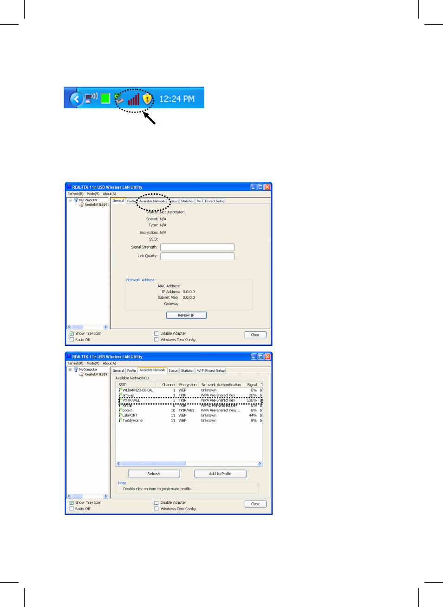Viewport: 443px width, 607px height.
Task: Click the antenna icon beside amy-ap
Action: click(x=120, y=395)
